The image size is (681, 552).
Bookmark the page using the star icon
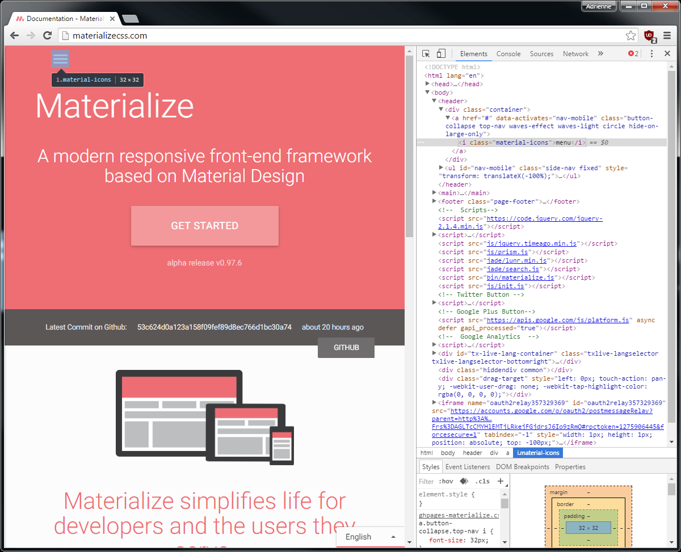[x=630, y=35]
